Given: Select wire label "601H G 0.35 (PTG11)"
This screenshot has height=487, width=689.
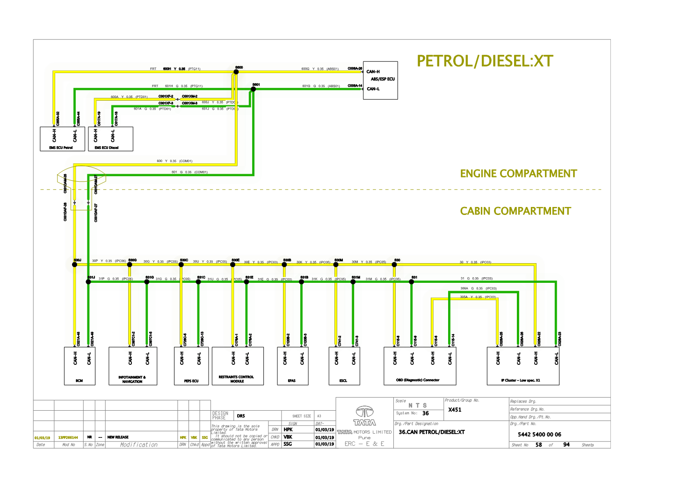Looking at the screenshot, I should click(184, 86).
